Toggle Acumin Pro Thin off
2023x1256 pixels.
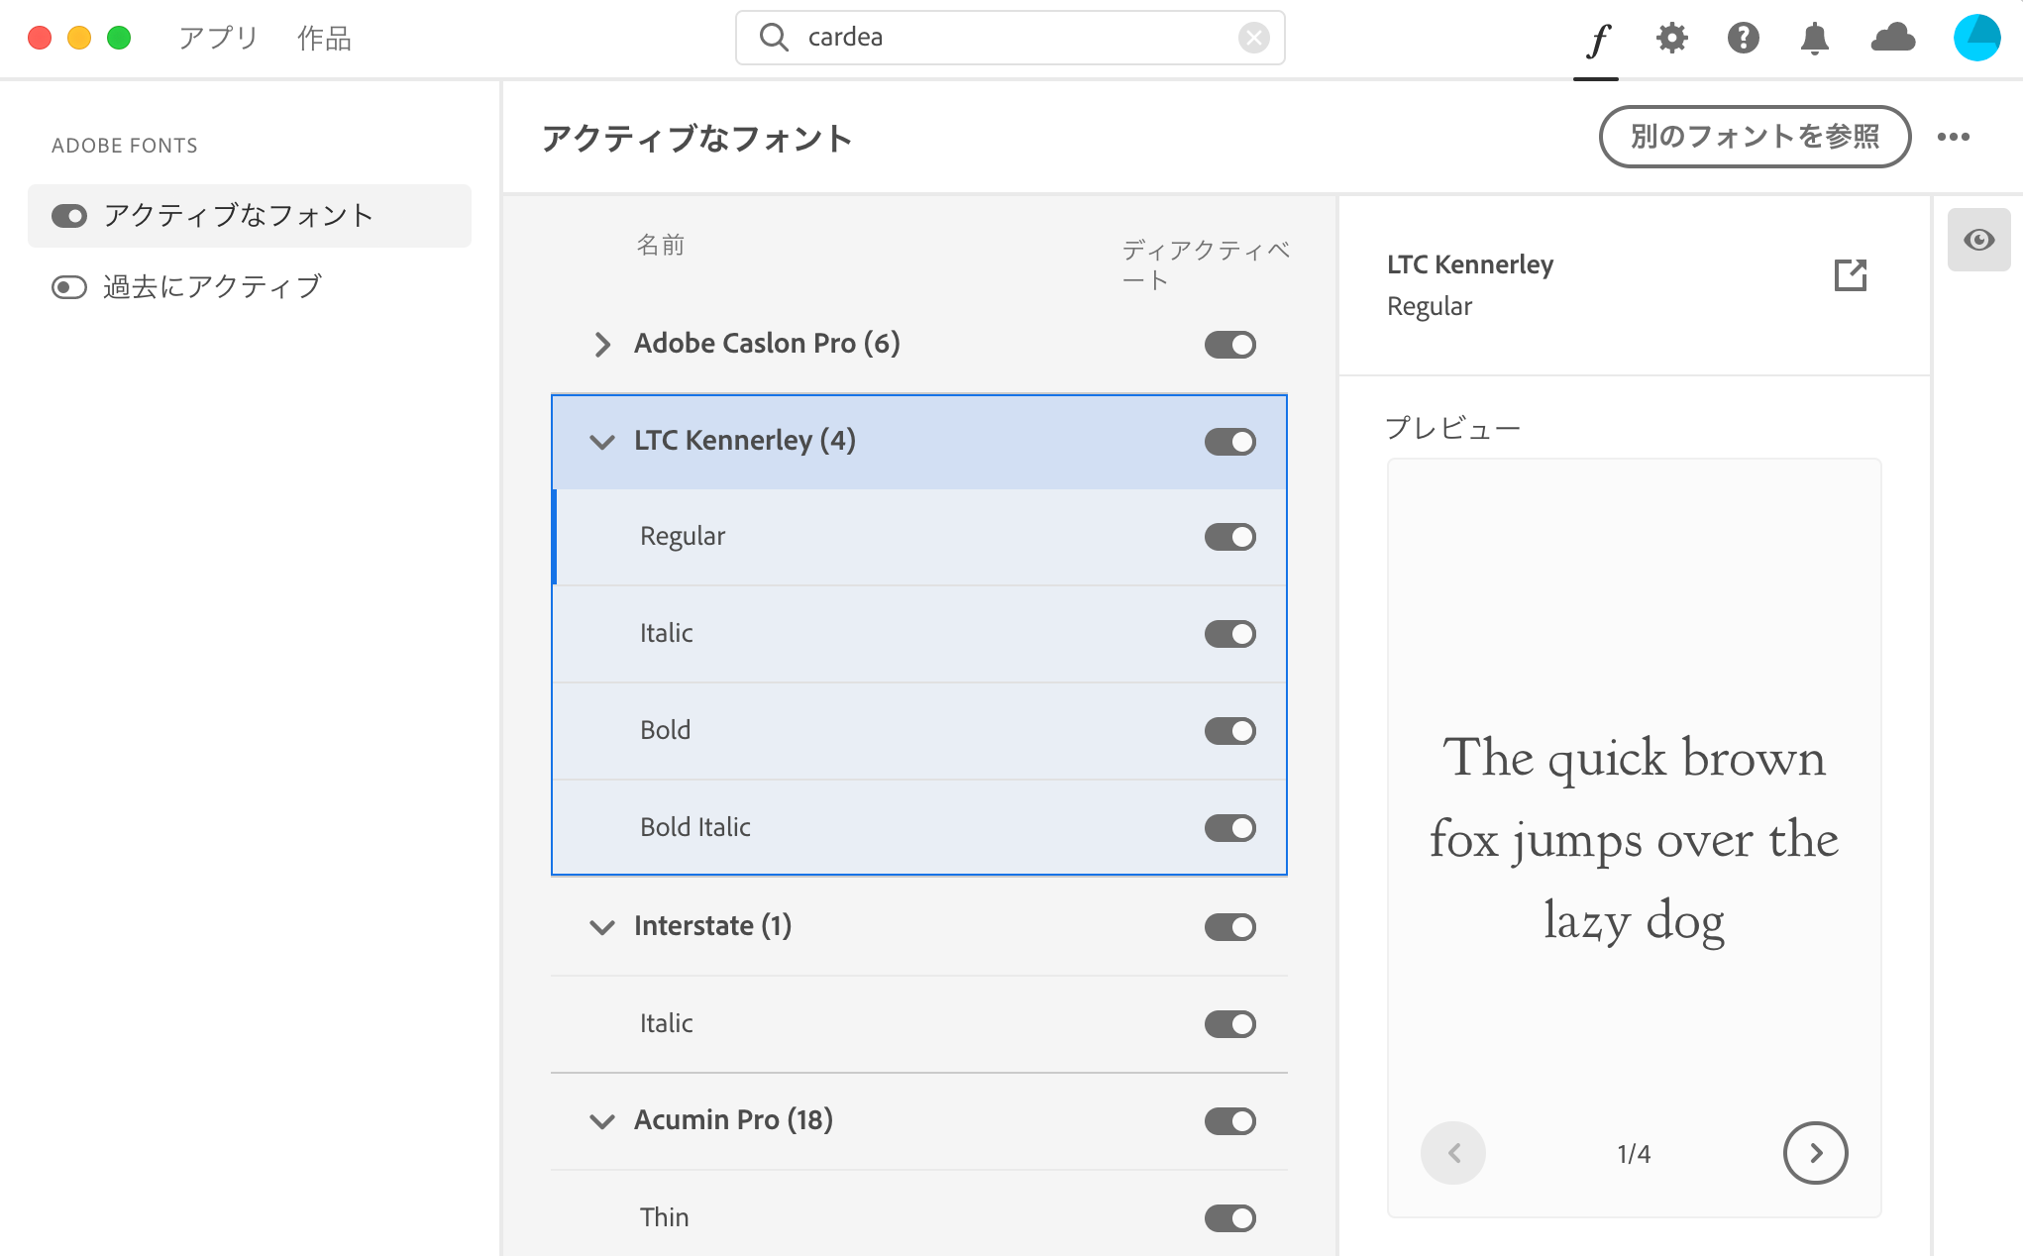pyautogui.click(x=1230, y=1218)
